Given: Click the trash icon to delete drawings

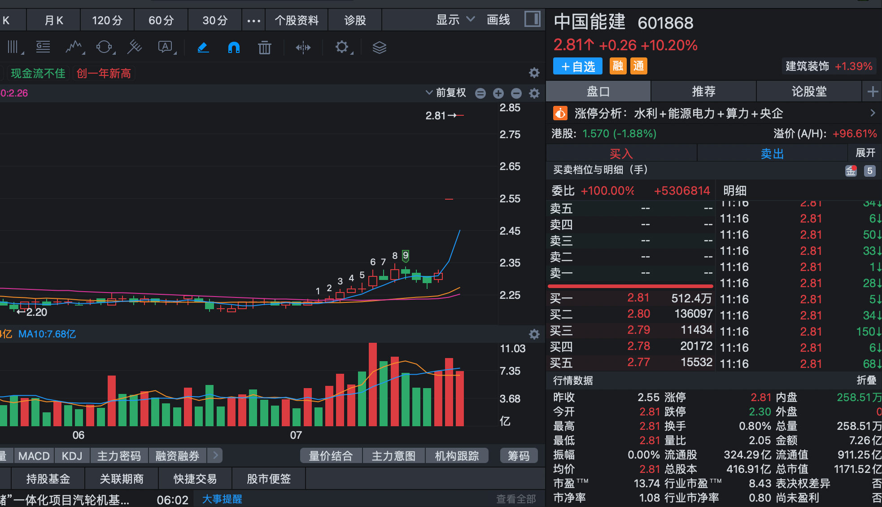Looking at the screenshot, I should [x=265, y=47].
